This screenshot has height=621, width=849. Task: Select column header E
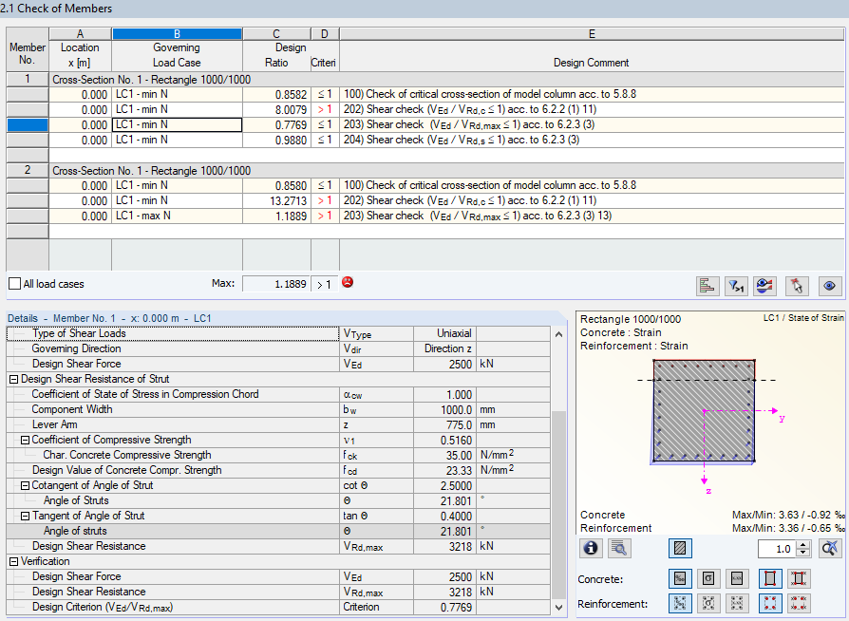coord(592,34)
